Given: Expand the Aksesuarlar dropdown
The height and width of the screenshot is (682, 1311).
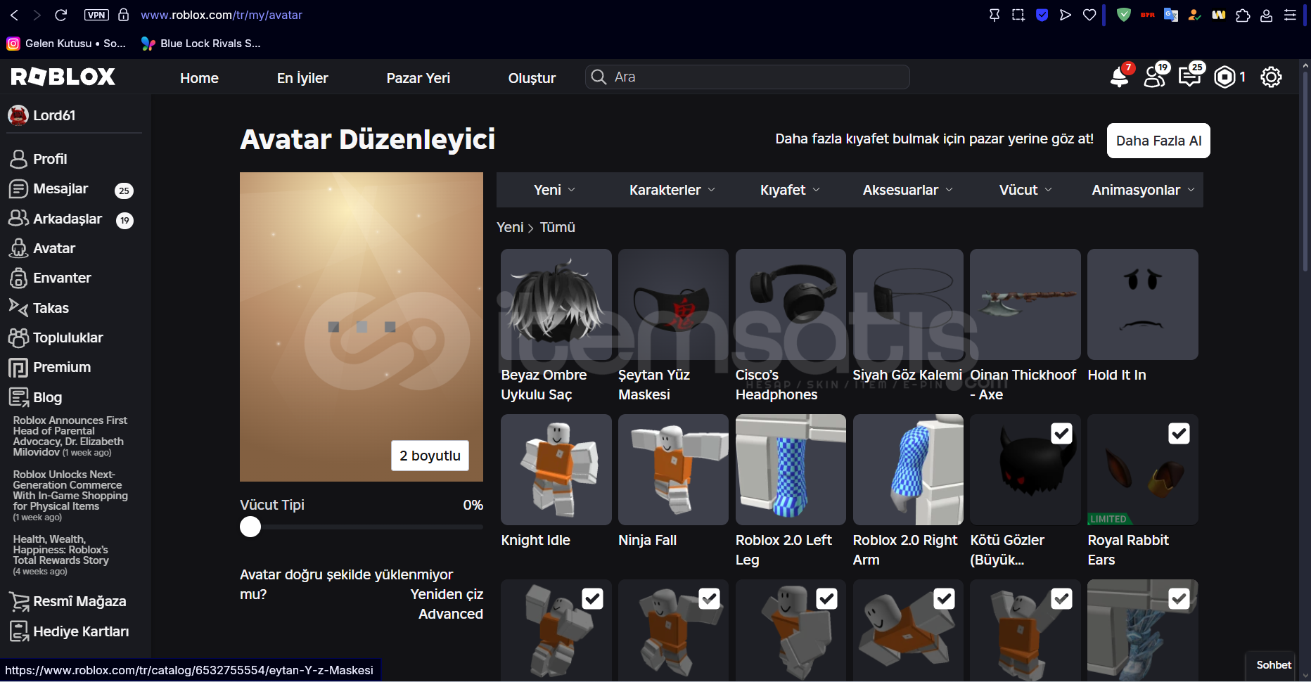Looking at the screenshot, I should [x=908, y=190].
